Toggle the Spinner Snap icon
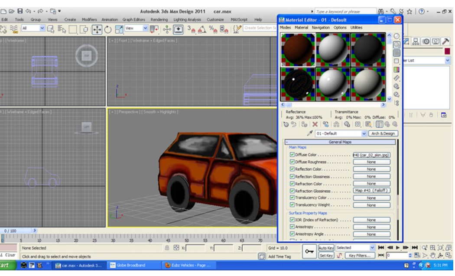 pyautogui.click(x=224, y=29)
